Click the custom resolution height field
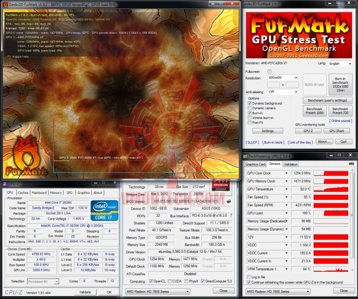 [x=292, y=85]
